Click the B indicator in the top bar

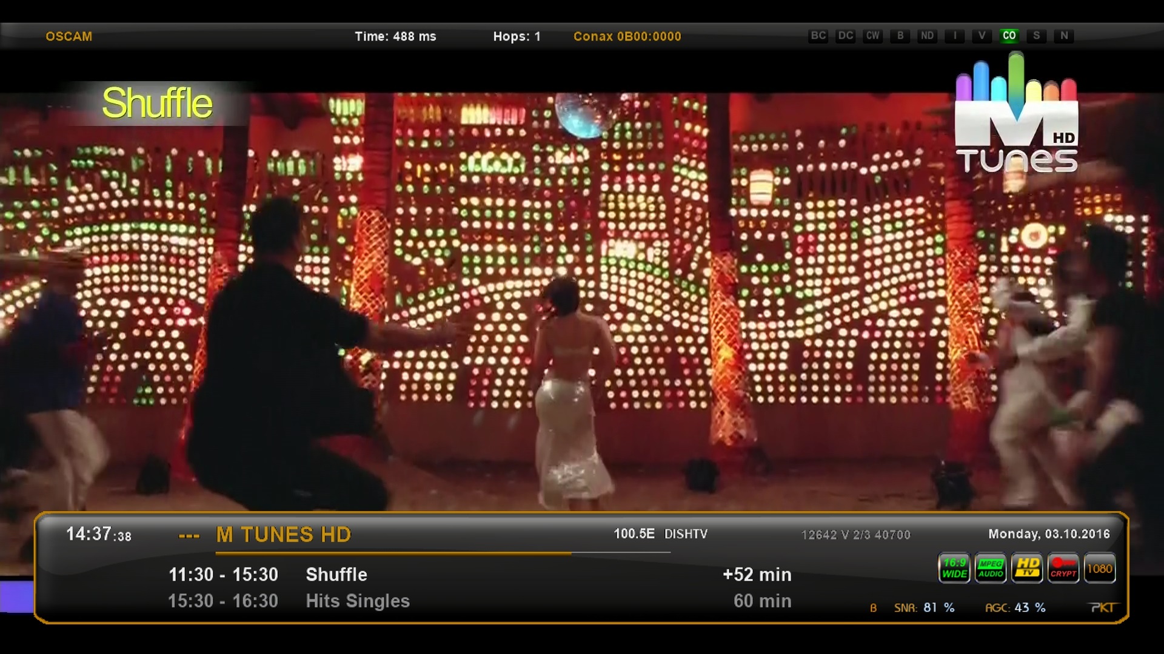(900, 36)
